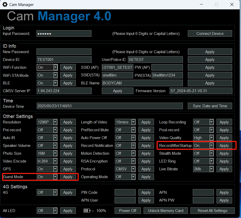
Task: Apply the Operating Mode setting
Action: (146, 177)
